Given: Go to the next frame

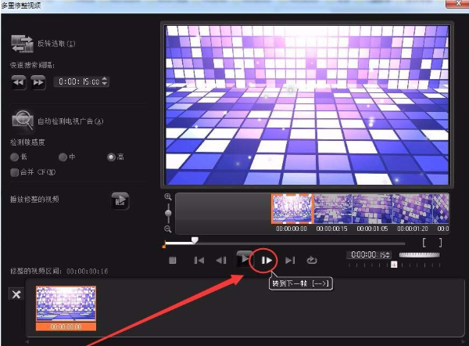Looking at the screenshot, I should (267, 261).
